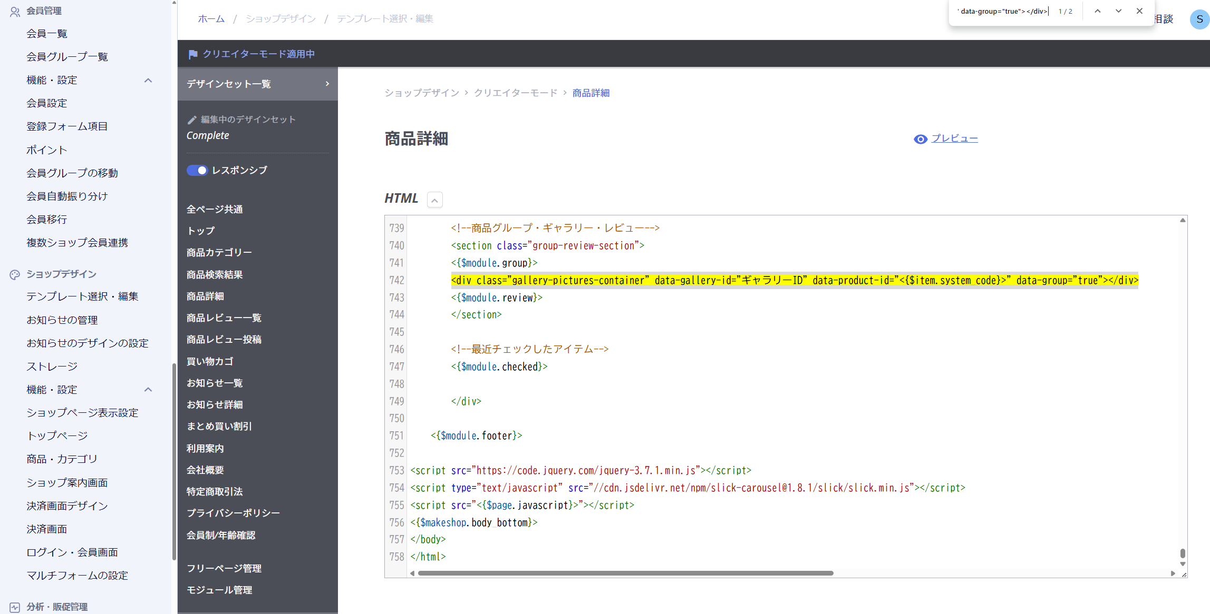The height and width of the screenshot is (614, 1210).
Task: Open お知らせの管理 in sidebar
Action: [x=62, y=320]
